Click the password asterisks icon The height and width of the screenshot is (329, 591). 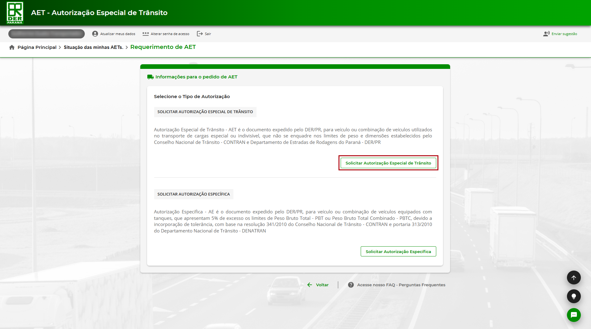coord(146,34)
